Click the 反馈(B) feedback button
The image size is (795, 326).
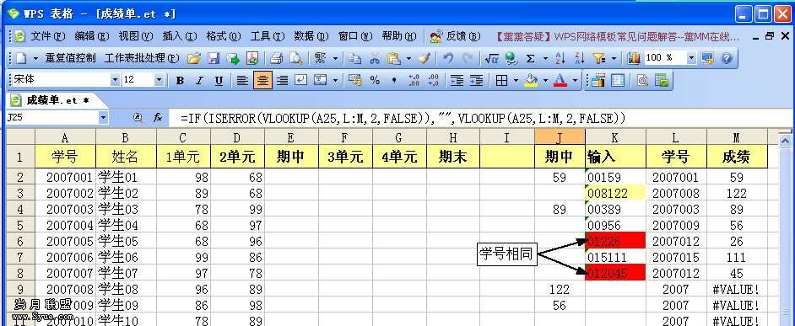coord(455,36)
